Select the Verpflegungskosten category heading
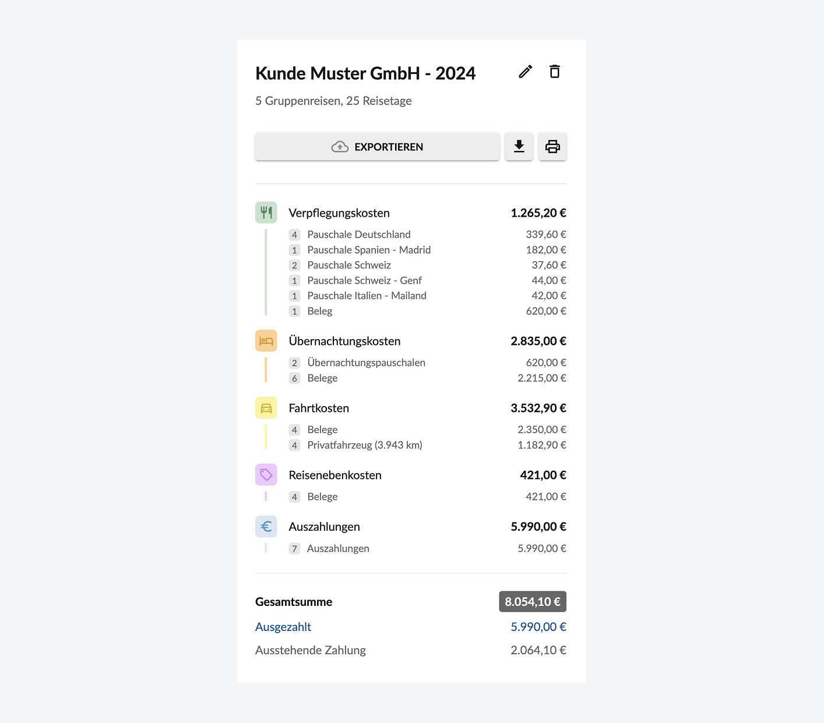The width and height of the screenshot is (824, 723). [339, 213]
